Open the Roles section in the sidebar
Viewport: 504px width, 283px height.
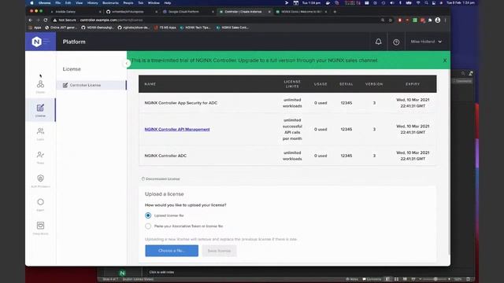tap(40, 157)
